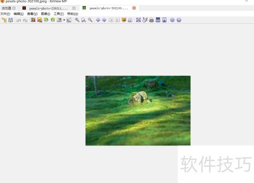The width and height of the screenshot is (254, 183).
Task: Close the 浏览器 browser tab
Action: click(x=14, y=8)
